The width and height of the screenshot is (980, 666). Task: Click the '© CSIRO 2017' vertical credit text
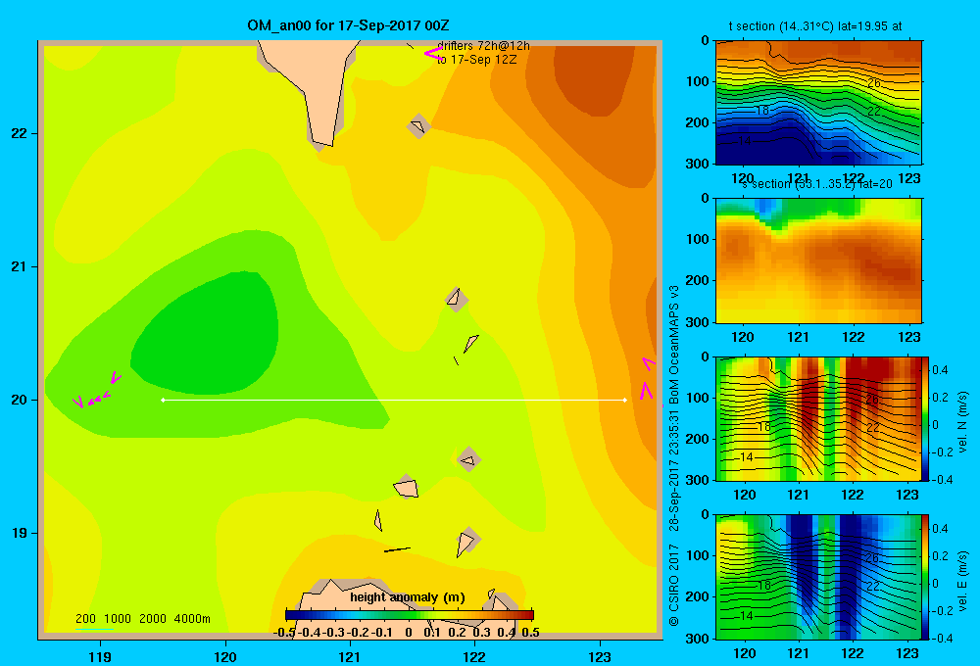pos(674,586)
